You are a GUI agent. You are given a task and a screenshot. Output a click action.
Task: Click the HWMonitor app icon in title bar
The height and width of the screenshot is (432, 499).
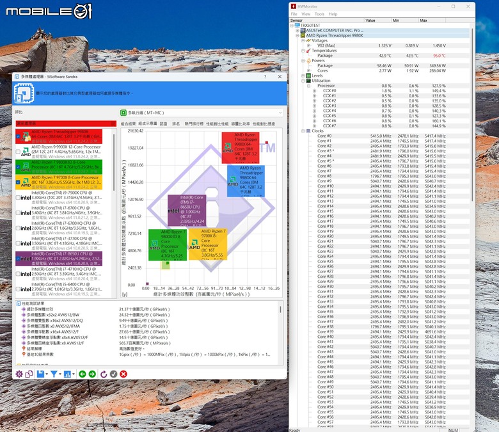tap(294, 6)
